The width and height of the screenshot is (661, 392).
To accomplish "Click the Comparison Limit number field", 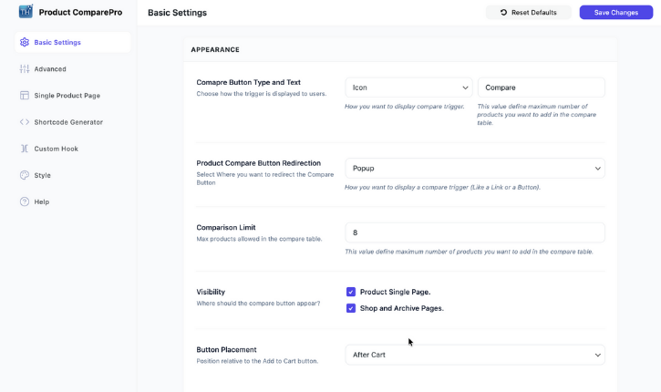I will click(x=474, y=232).
